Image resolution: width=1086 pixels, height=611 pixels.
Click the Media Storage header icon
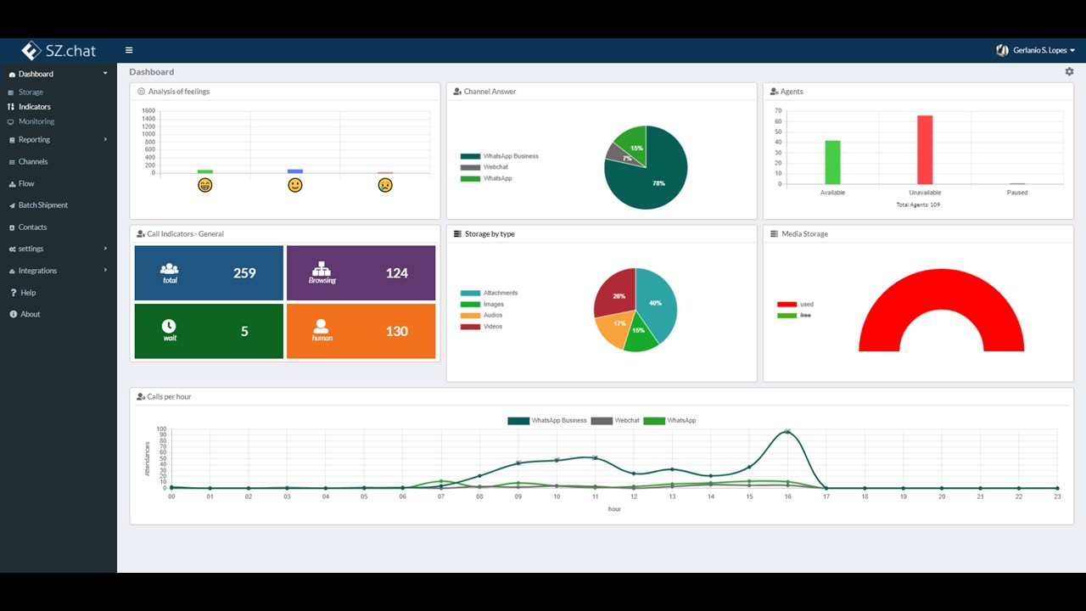coord(775,234)
